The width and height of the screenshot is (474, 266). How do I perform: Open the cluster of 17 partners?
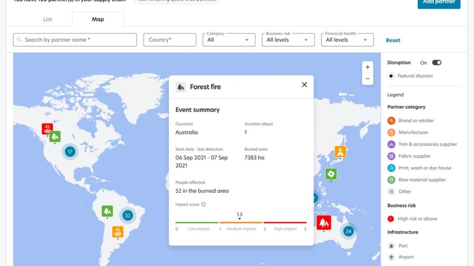(x=70, y=151)
